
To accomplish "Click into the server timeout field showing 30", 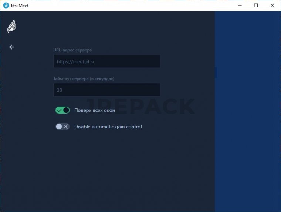I will point(106,90).
